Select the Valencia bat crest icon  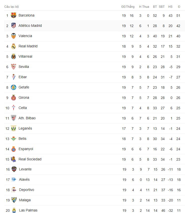point(14,36)
